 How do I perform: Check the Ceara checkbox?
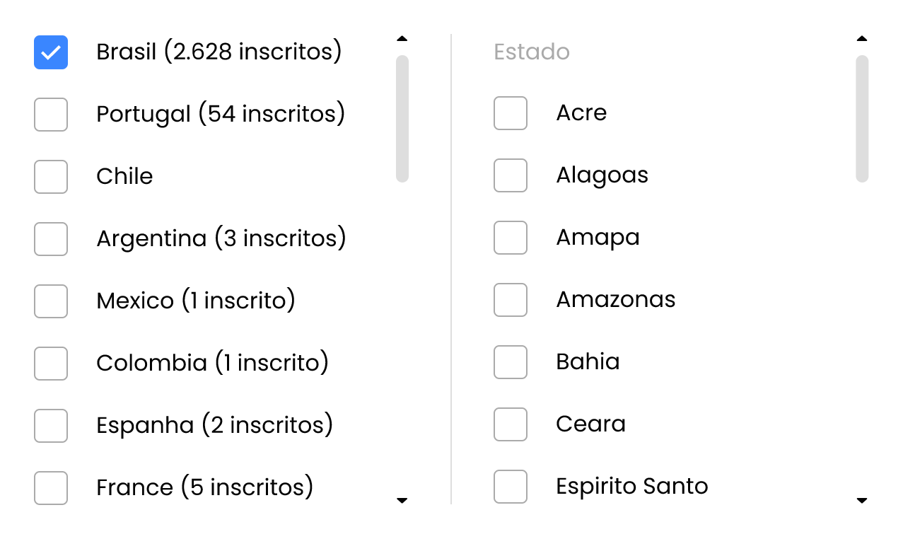(510, 424)
